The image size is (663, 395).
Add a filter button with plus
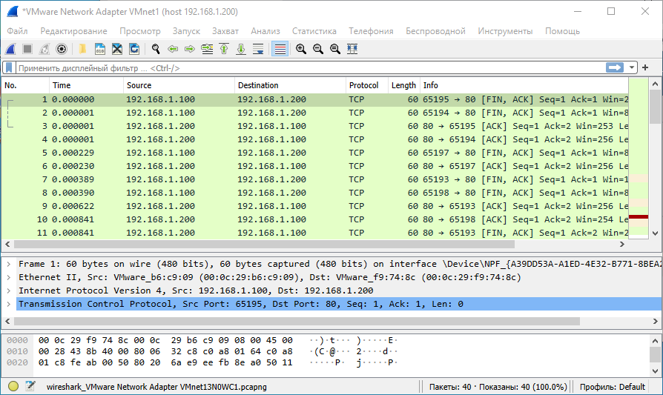click(x=645, y=67)
